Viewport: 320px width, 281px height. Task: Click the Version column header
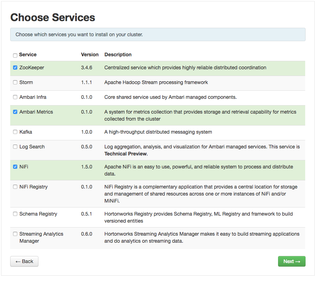[x=90, y=55]
